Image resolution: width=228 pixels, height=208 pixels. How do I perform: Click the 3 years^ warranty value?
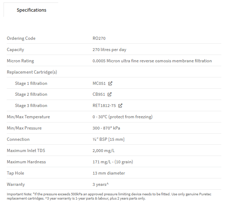tap(101, 184)
